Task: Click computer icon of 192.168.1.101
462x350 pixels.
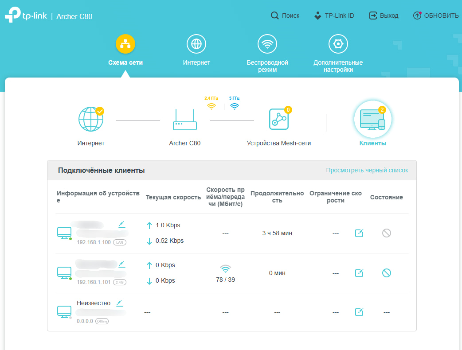Action: (64, 273)
